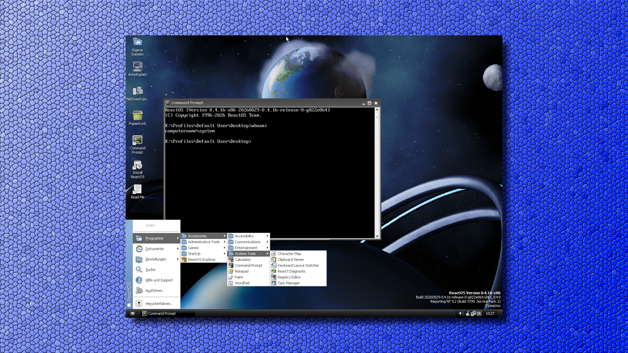Select System Tools in Accessories menu
The width and height of the screenshot is (628, 353).
coord(249,254)
